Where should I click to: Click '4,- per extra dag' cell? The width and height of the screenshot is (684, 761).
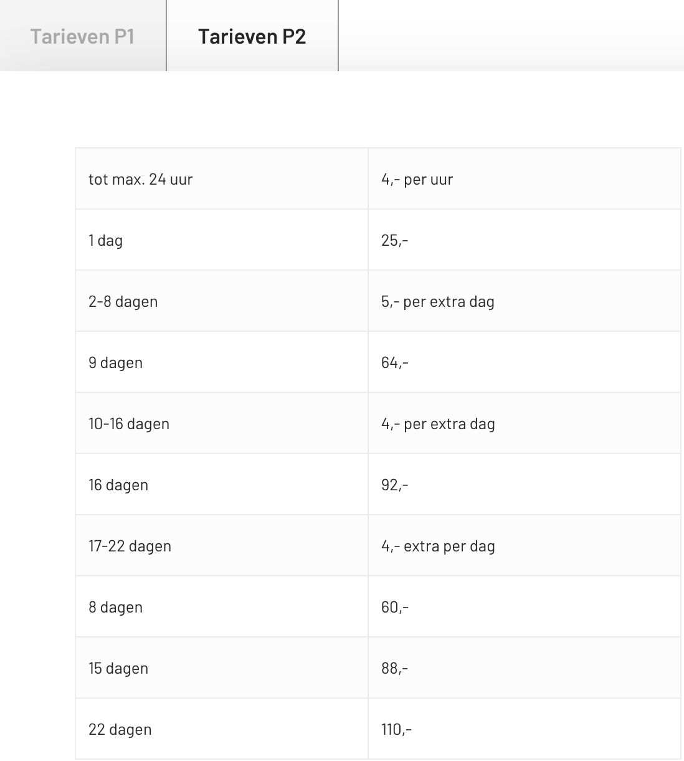tap(524, 424)
